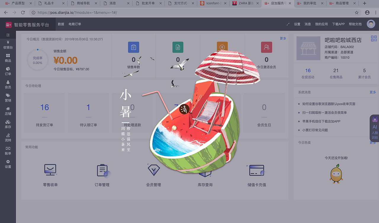Open message 苹果手机信任下载店加APP
The height and width of the screenshot is (223, 379).
tap(321, 121)
